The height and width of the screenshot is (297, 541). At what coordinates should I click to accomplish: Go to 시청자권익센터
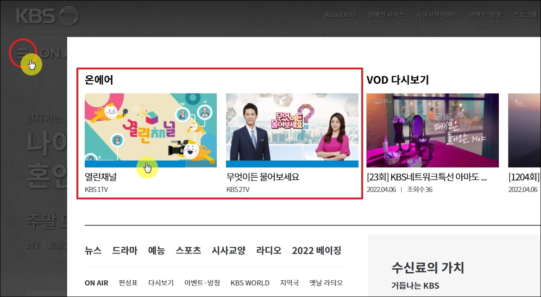pos(436,15)
